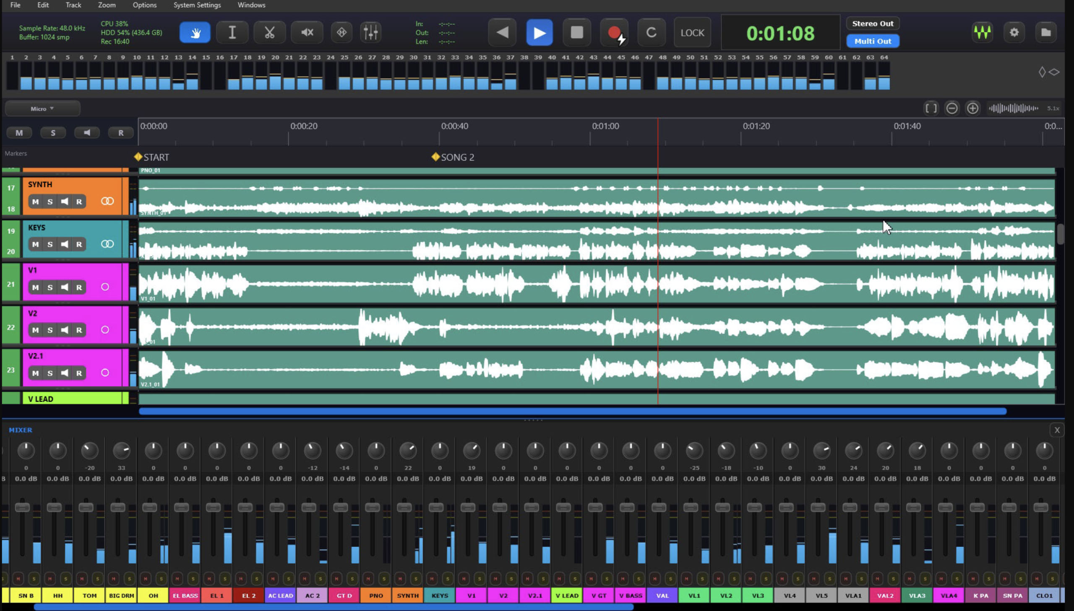Toggle global mute M button
The height and width of the screenshot is (611, 1074).
[19, 132]
